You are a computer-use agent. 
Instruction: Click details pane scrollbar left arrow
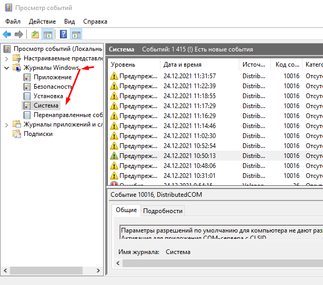(118, 263)
